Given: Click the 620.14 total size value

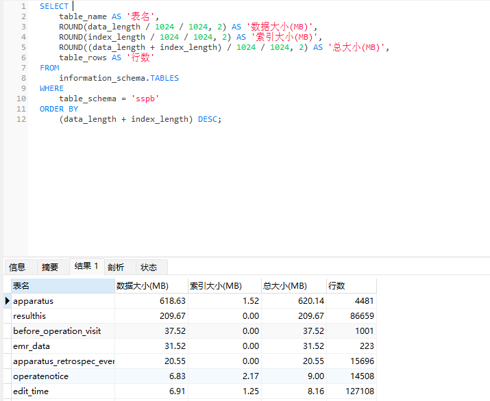Looking at the screenshot, I should [294, 301].
